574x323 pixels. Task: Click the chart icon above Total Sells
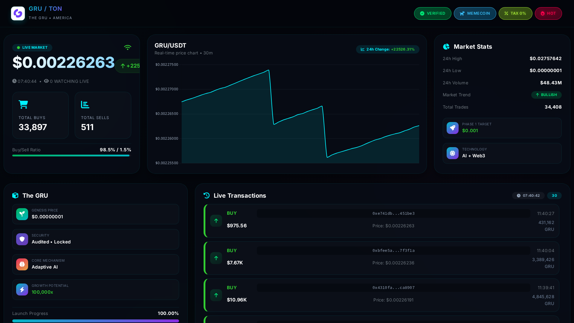pyautogui.click(x=85, y=104)
